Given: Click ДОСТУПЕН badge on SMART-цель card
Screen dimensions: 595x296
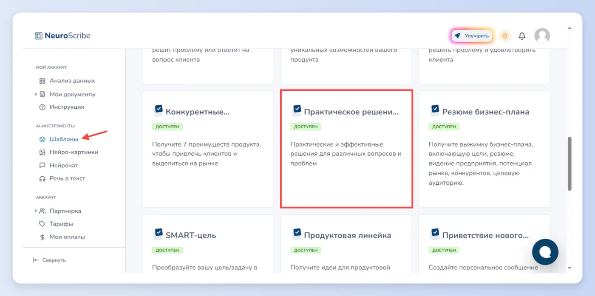Looking at the screenshot, I should tap(167, 250).
